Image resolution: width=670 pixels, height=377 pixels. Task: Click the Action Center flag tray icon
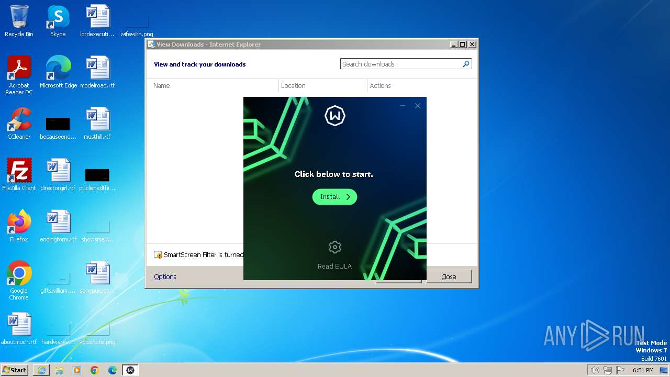click(x=621, y=370)
